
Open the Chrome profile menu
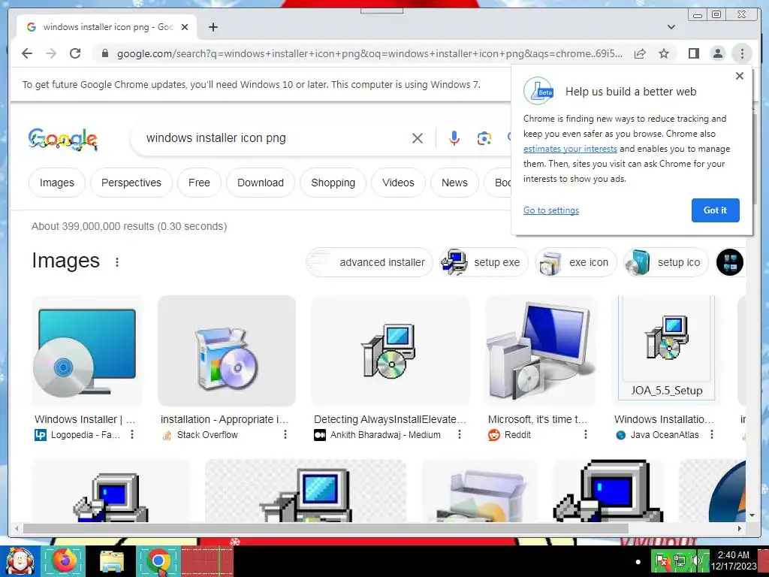point(717,53)
